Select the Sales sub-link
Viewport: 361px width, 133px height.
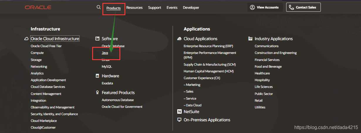[x=188, y=91]
